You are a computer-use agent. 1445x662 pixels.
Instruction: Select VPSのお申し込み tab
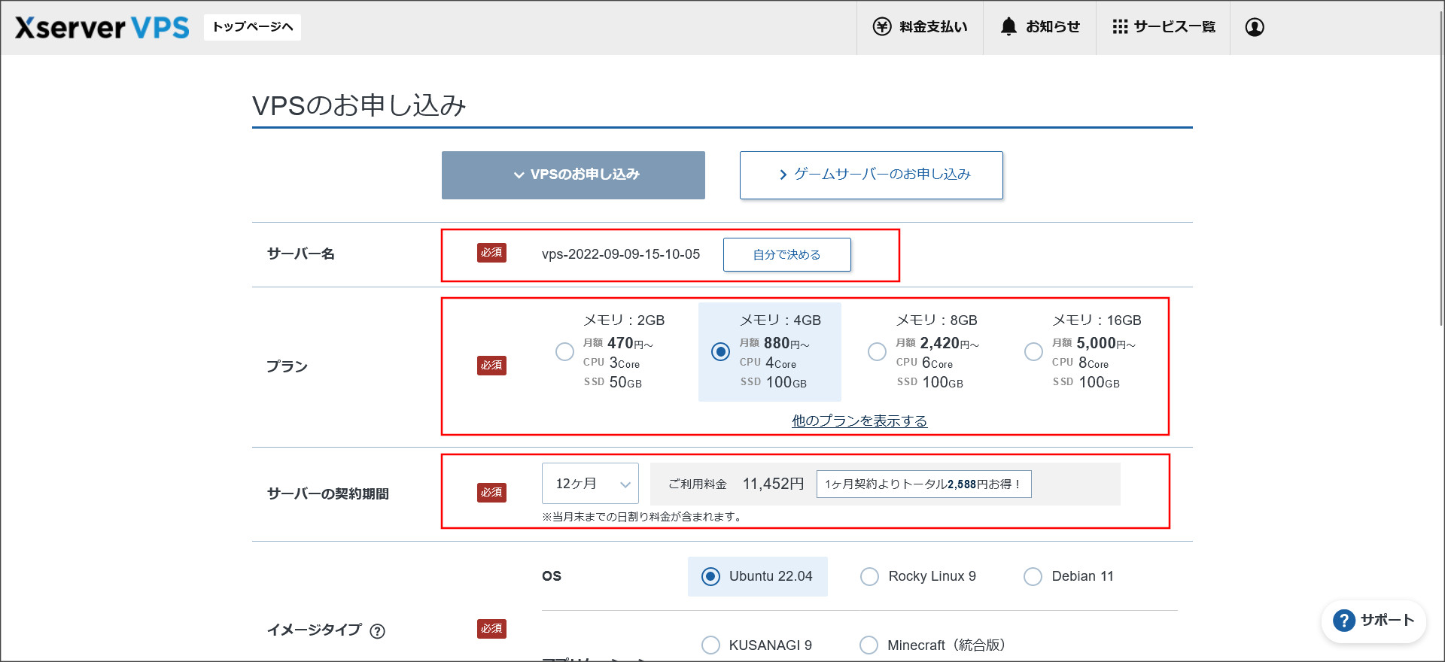[573, 175]
